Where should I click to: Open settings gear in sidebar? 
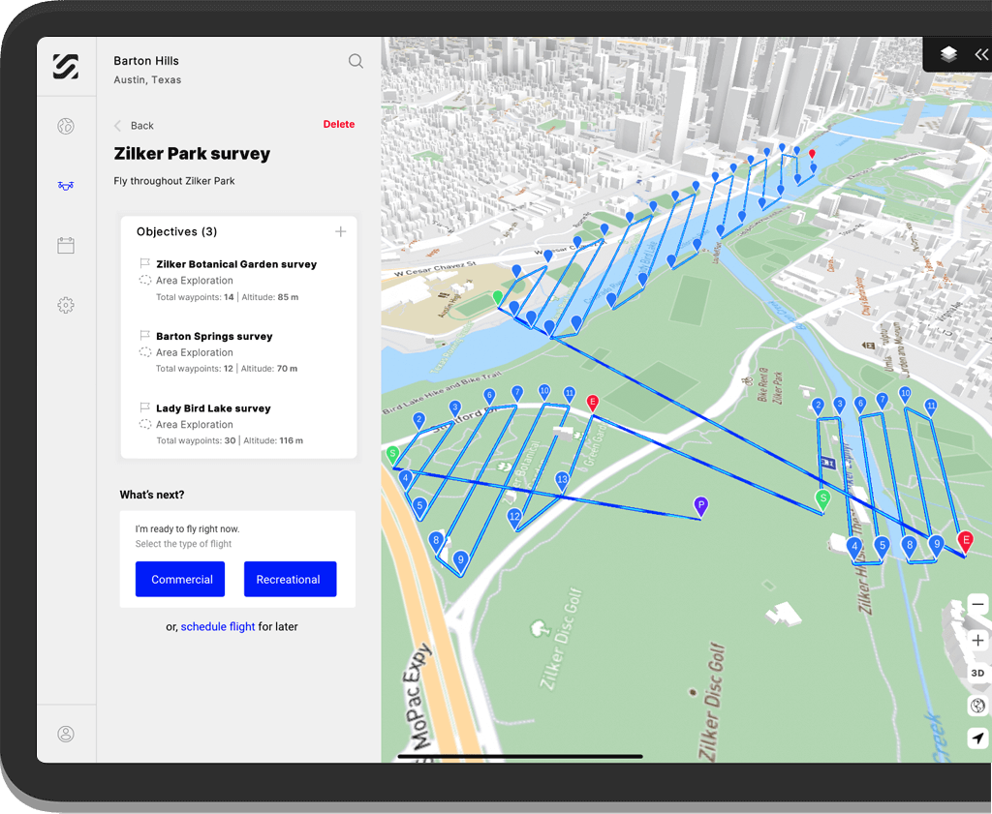coord(66,306)
